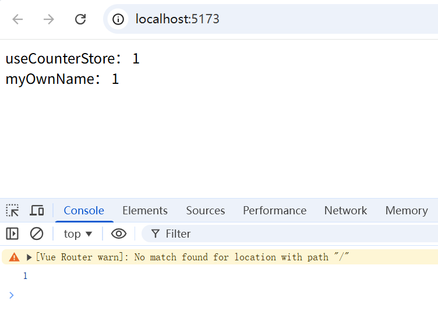Expand the Vue Router warning message
The height and width of the screenshot is (311, 438).
pyautogui.click(x=29, y=257)
